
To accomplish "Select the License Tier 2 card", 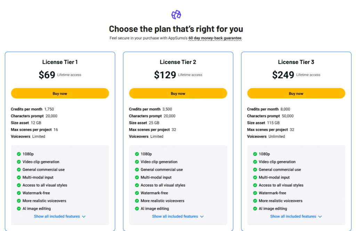I will tap(178, 62).
